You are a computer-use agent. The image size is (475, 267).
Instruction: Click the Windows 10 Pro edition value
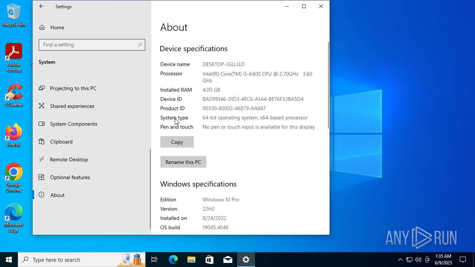[221, 200]
